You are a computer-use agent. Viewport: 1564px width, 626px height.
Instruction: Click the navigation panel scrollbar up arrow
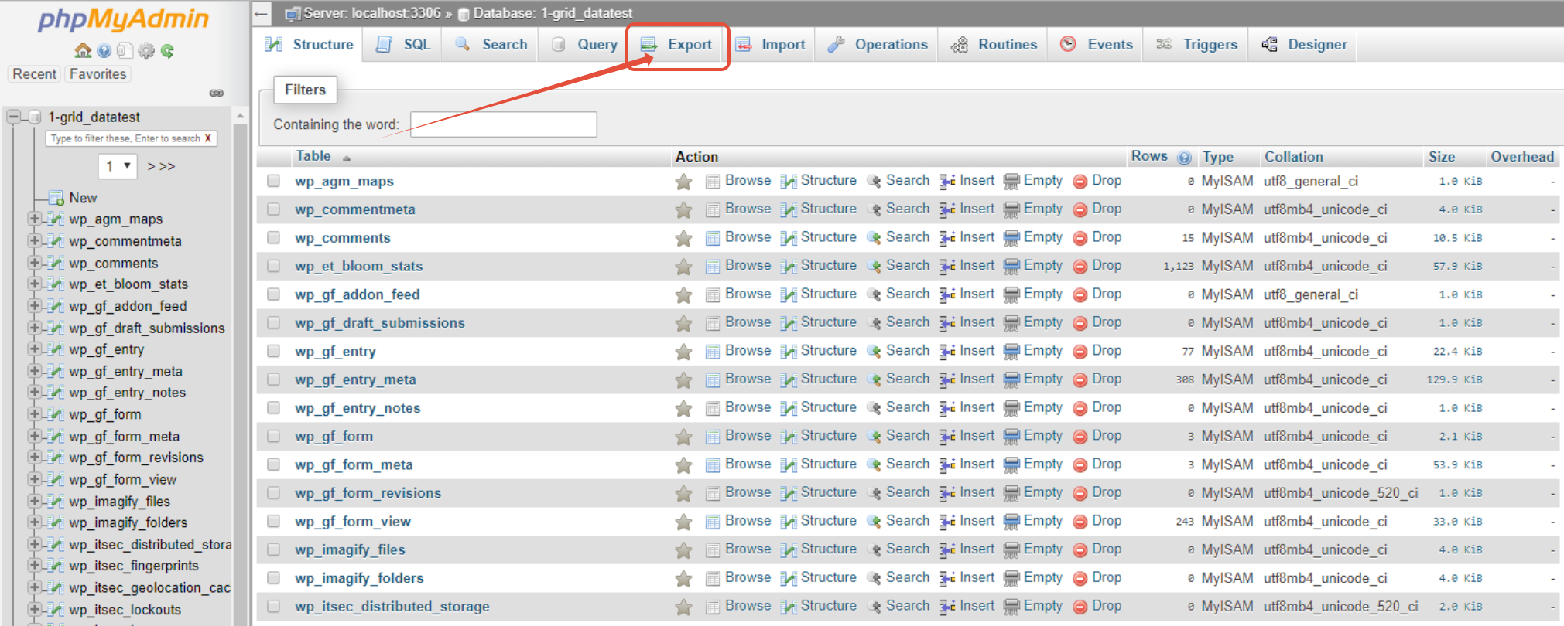click(240, 115)
